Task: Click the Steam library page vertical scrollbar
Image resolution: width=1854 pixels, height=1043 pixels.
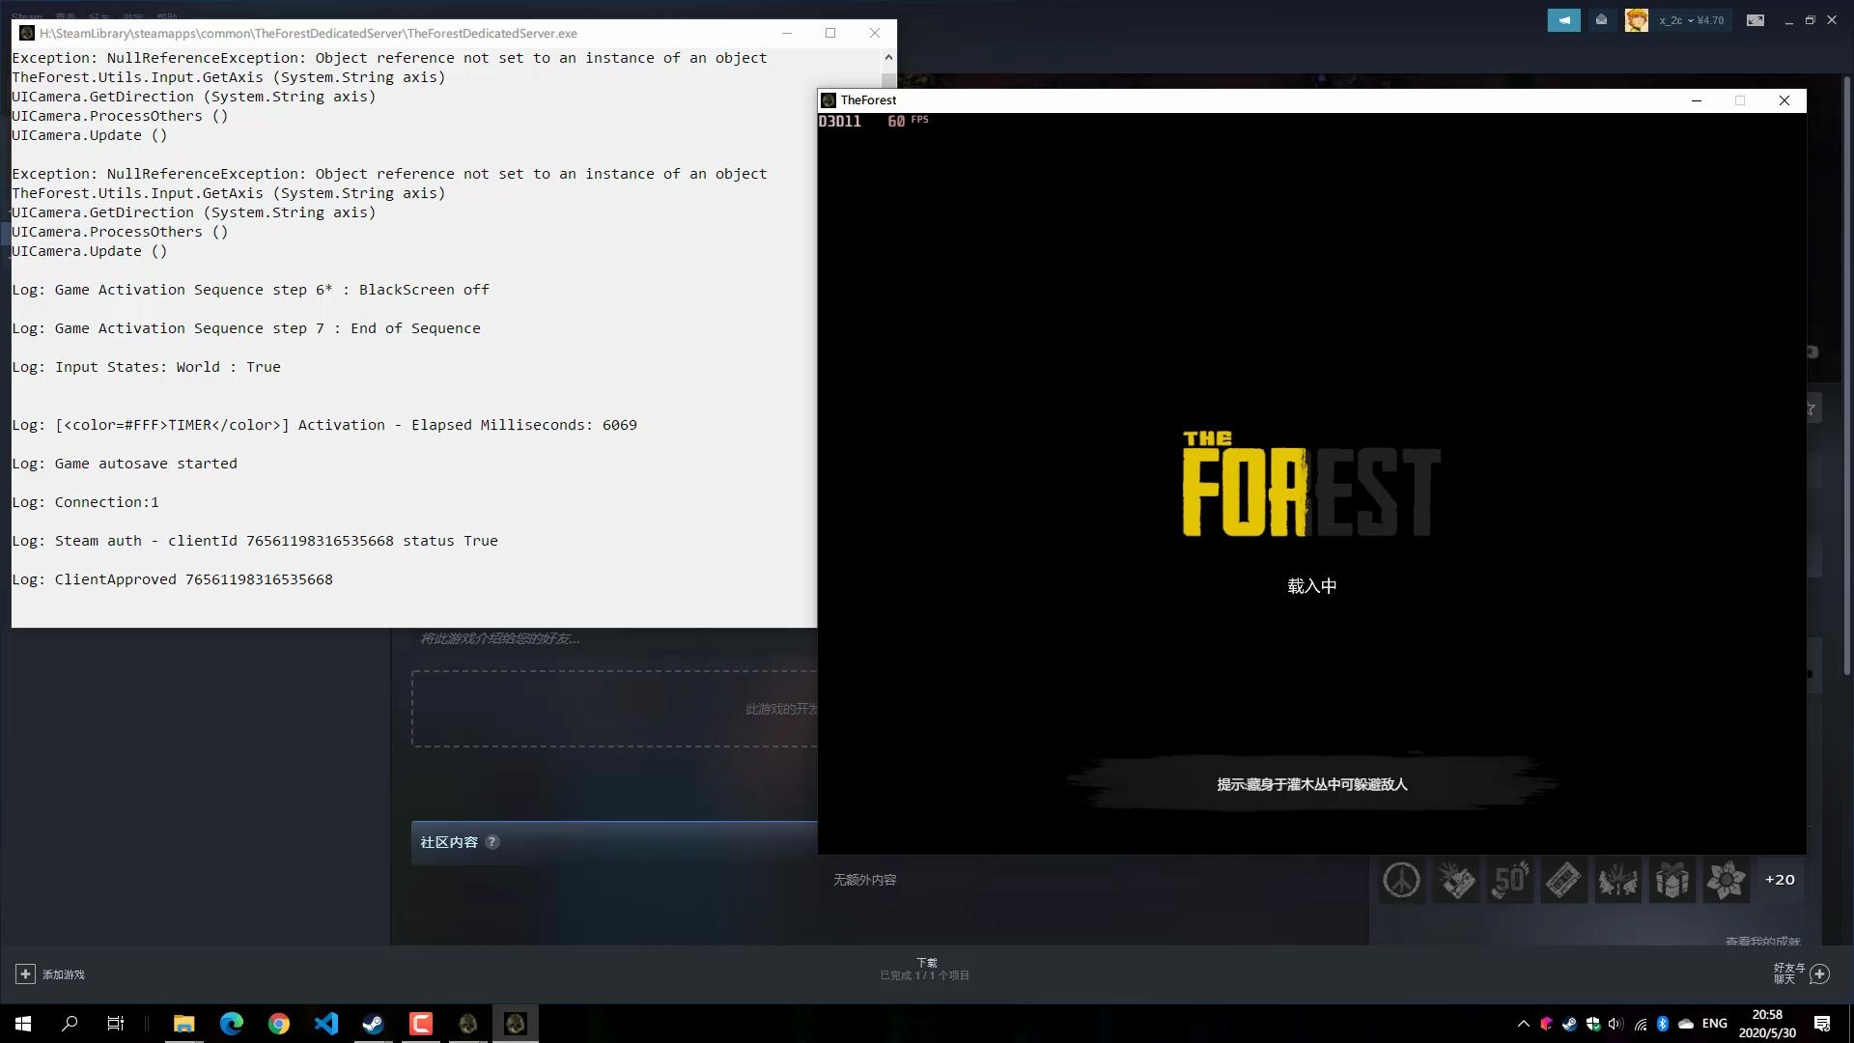Action: [1847, 377]
